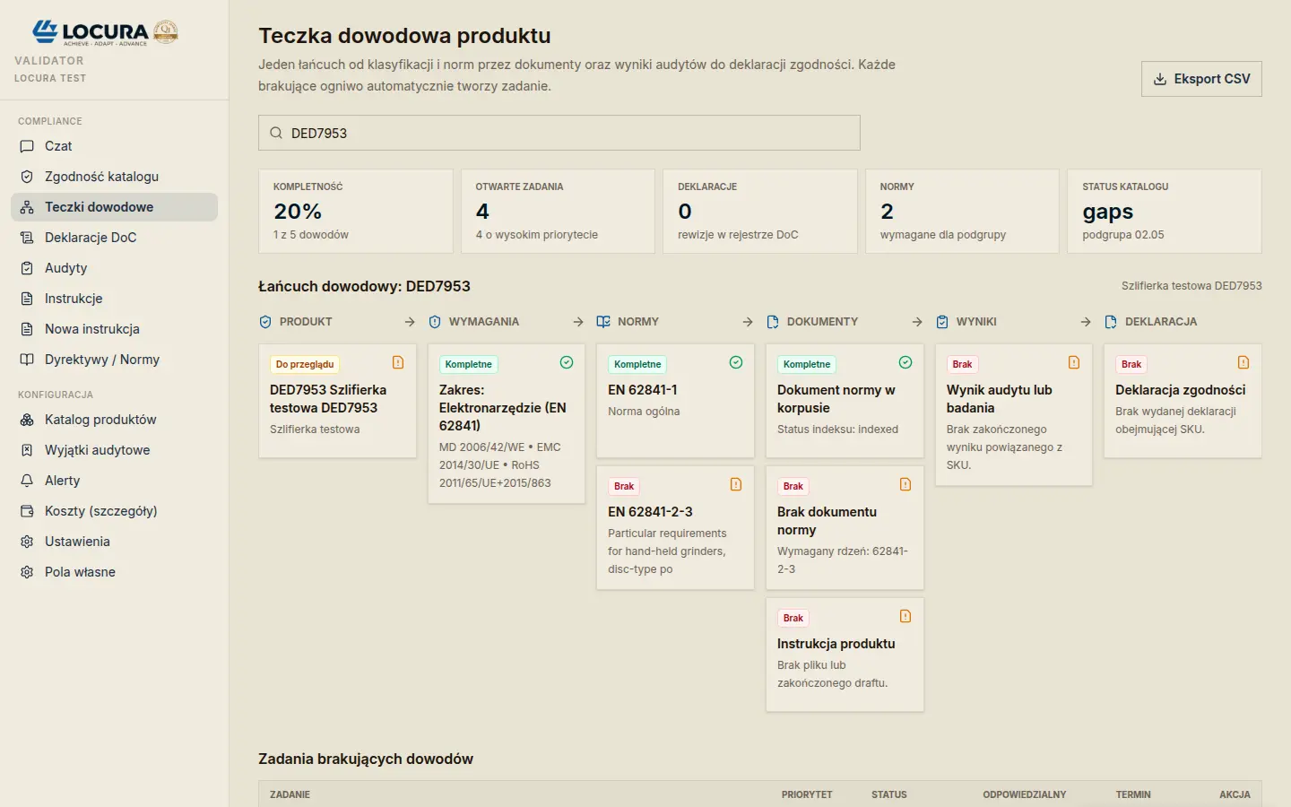Focus the DED7953 search field
This screenshot has width=1291, height=807.
559,133
